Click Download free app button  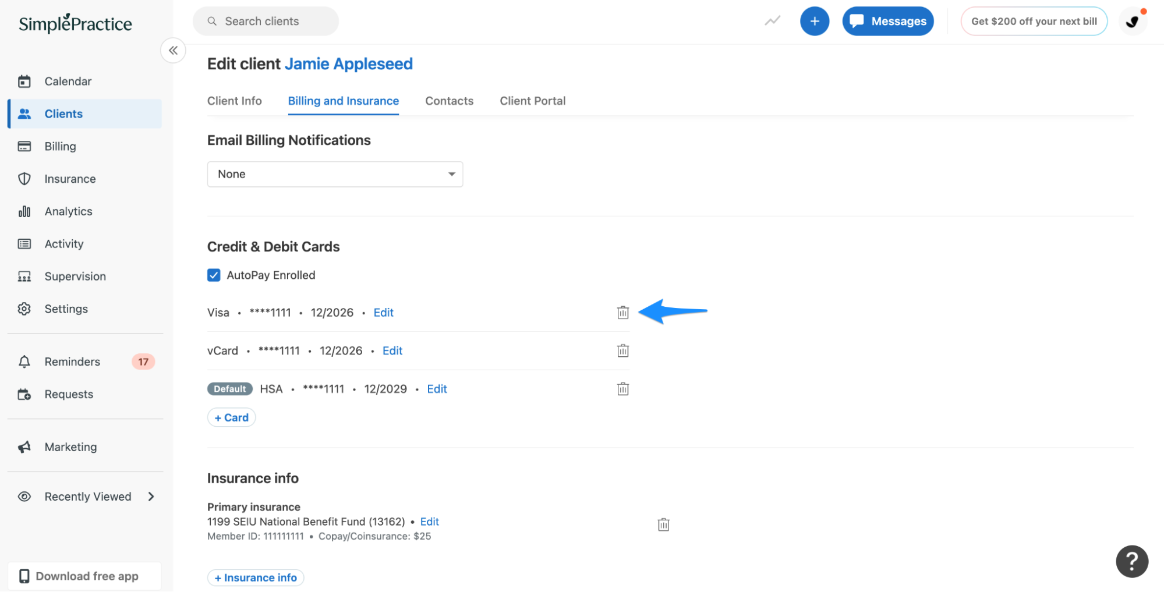(84, 576)
